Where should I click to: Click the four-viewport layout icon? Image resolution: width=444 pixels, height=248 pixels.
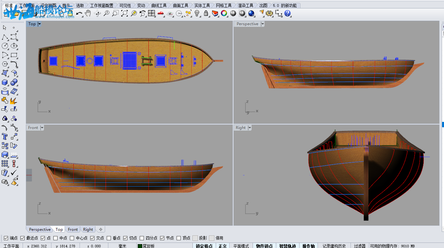pos(152,13)
